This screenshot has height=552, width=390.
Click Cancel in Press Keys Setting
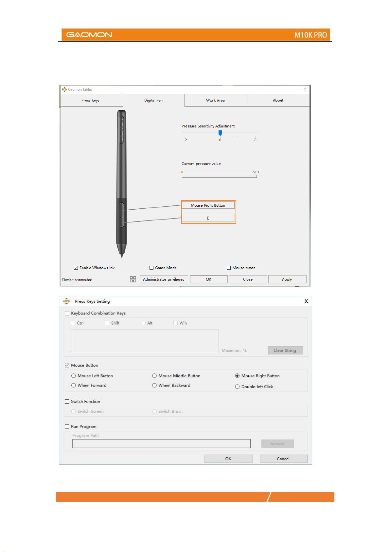[x=283, y=459]
